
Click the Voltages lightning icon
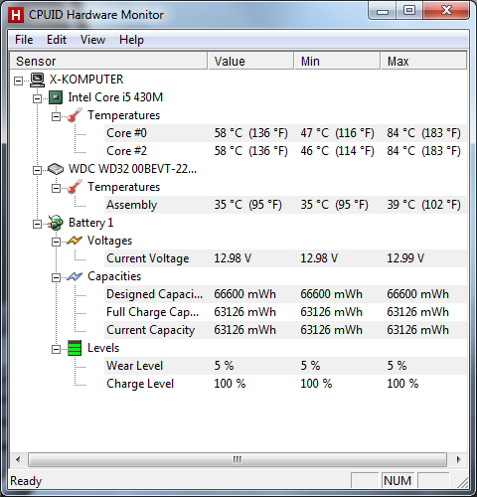75,241
